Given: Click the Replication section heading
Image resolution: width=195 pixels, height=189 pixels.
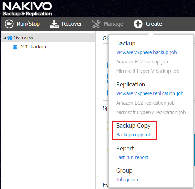Looking at the screenshot, I should (130, 84).
